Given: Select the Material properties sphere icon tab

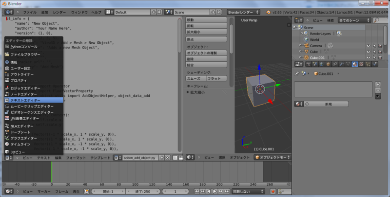Looking at the screenshot, I should (x=355, y=64).
